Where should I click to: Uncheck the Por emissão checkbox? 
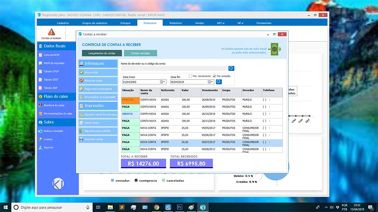coord(214,76)
